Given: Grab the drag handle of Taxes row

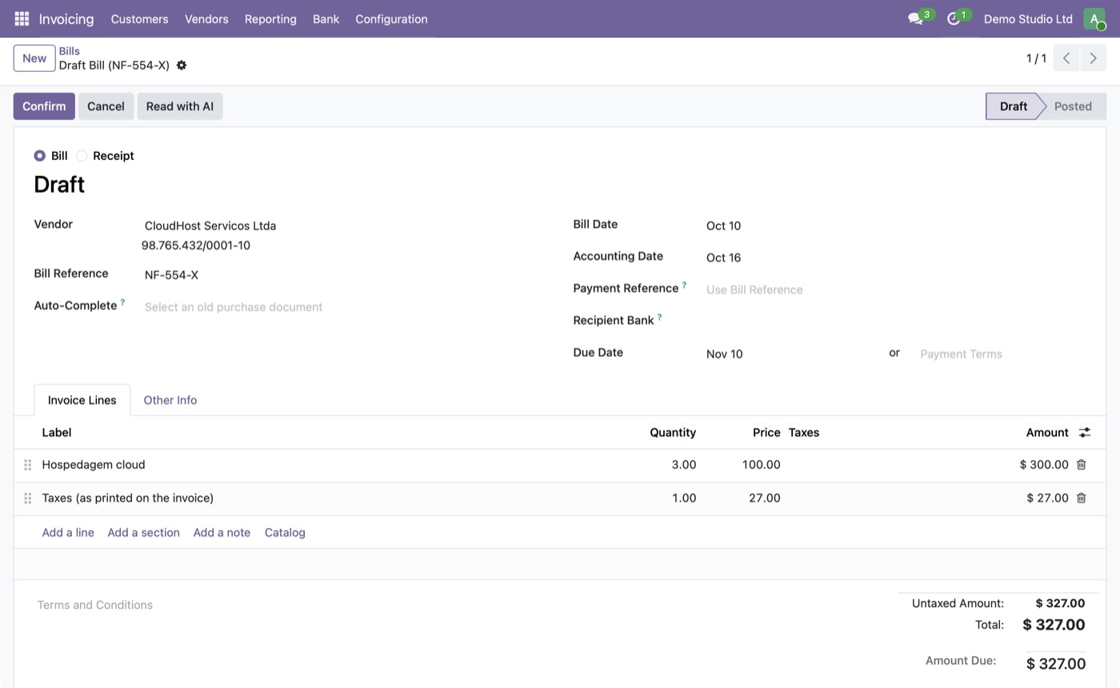Looking at the screenshot, I should 27,498.
